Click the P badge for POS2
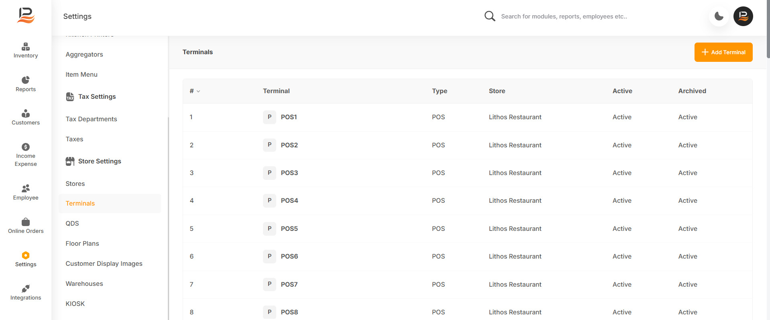The width and height of the screenshot is (770, 320). click(x=269, y=145)
